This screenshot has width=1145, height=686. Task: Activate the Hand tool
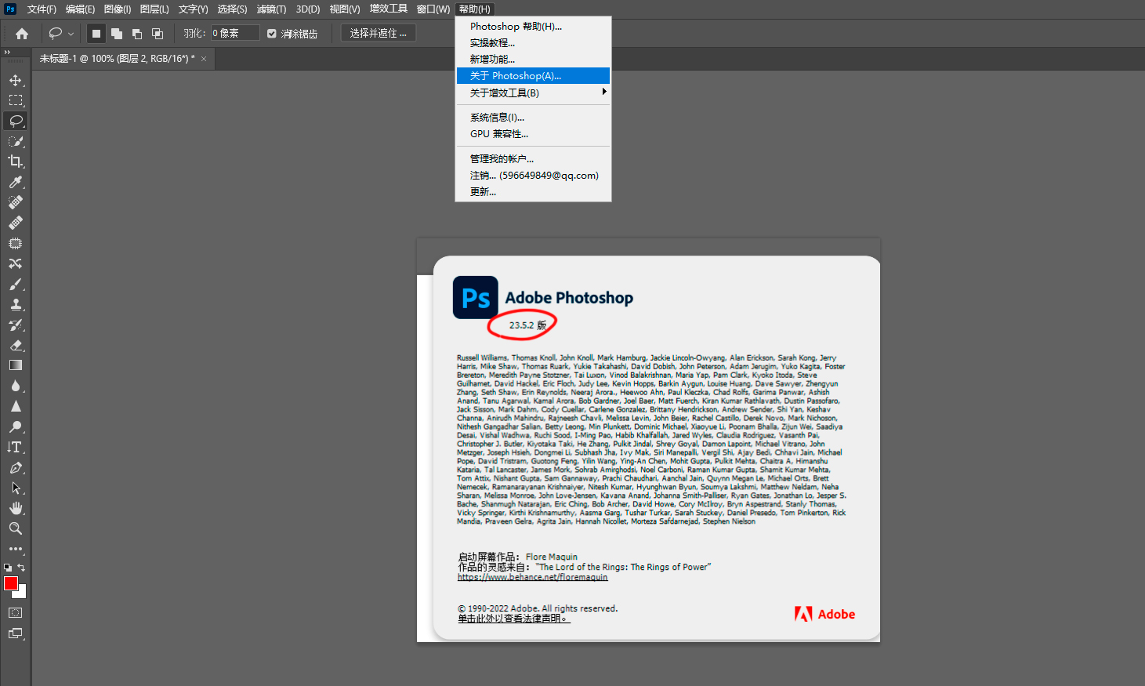point(15,508)
